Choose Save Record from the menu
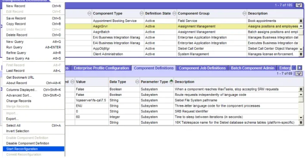 [34, 18]
